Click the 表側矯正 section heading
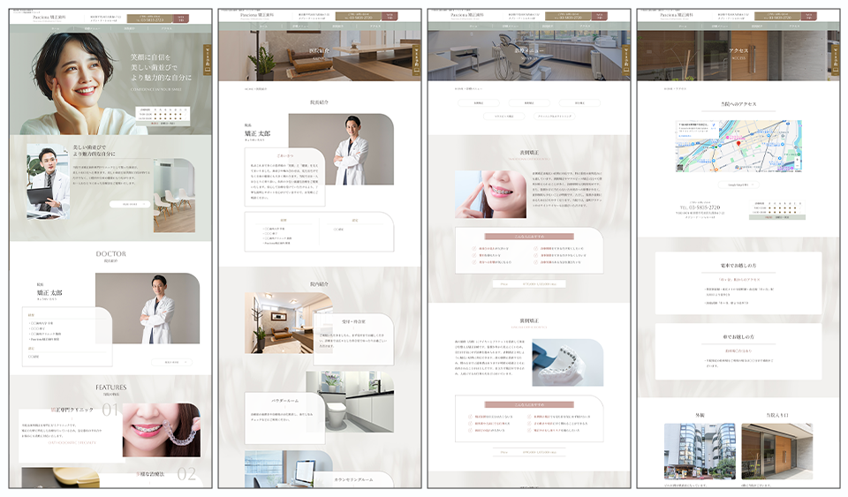Screen dimensions: 848x497 [529, 153]
